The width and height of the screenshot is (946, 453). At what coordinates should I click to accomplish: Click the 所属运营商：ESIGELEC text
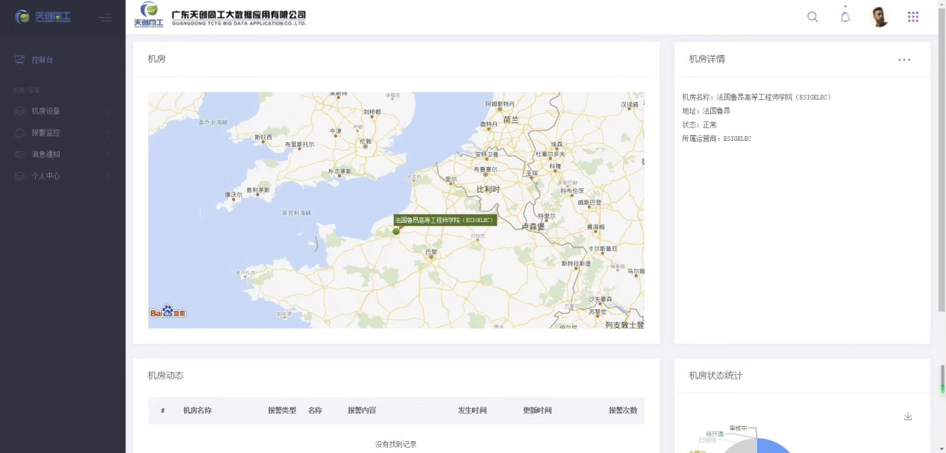(x=716, y=139)
